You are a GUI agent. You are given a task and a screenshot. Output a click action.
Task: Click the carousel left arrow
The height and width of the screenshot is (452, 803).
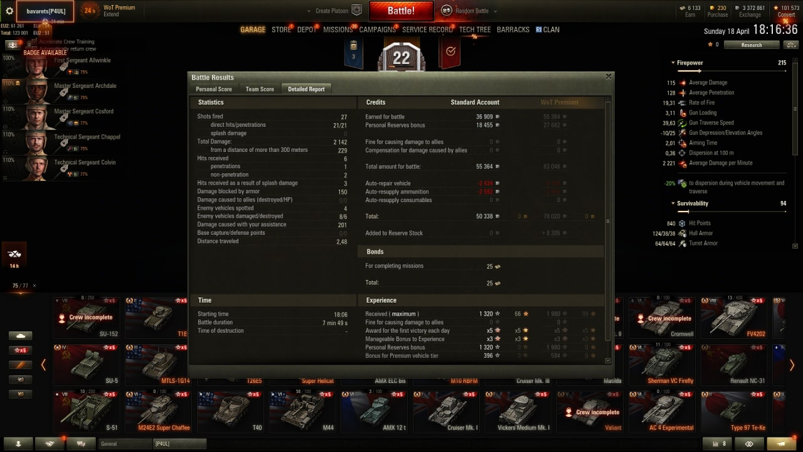(x=43, y=365)
